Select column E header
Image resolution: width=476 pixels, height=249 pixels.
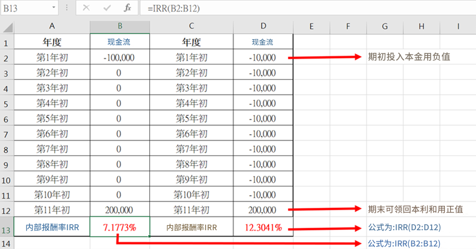(312, 26)
